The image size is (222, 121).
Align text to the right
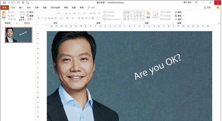click(x=86, y=18)
